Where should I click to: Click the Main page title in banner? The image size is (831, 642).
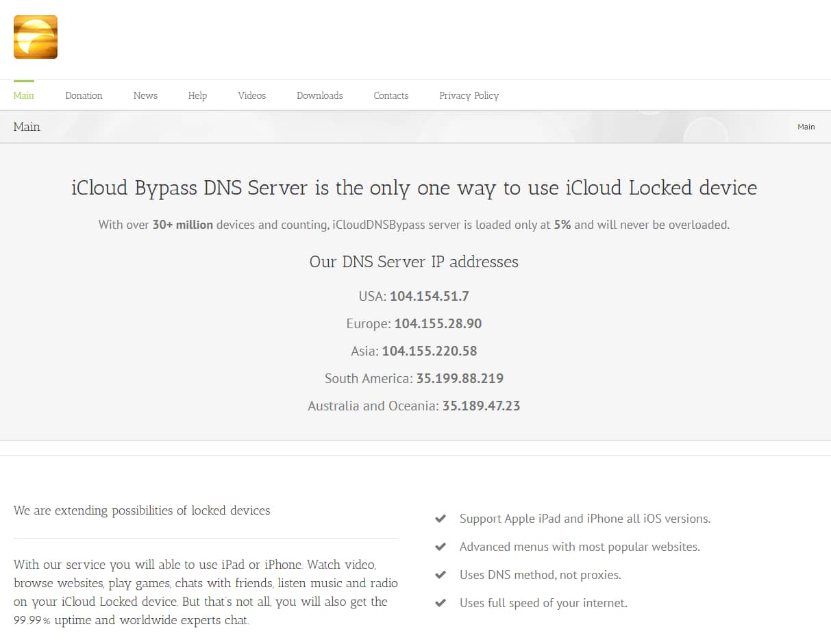[x=27, y=127]
